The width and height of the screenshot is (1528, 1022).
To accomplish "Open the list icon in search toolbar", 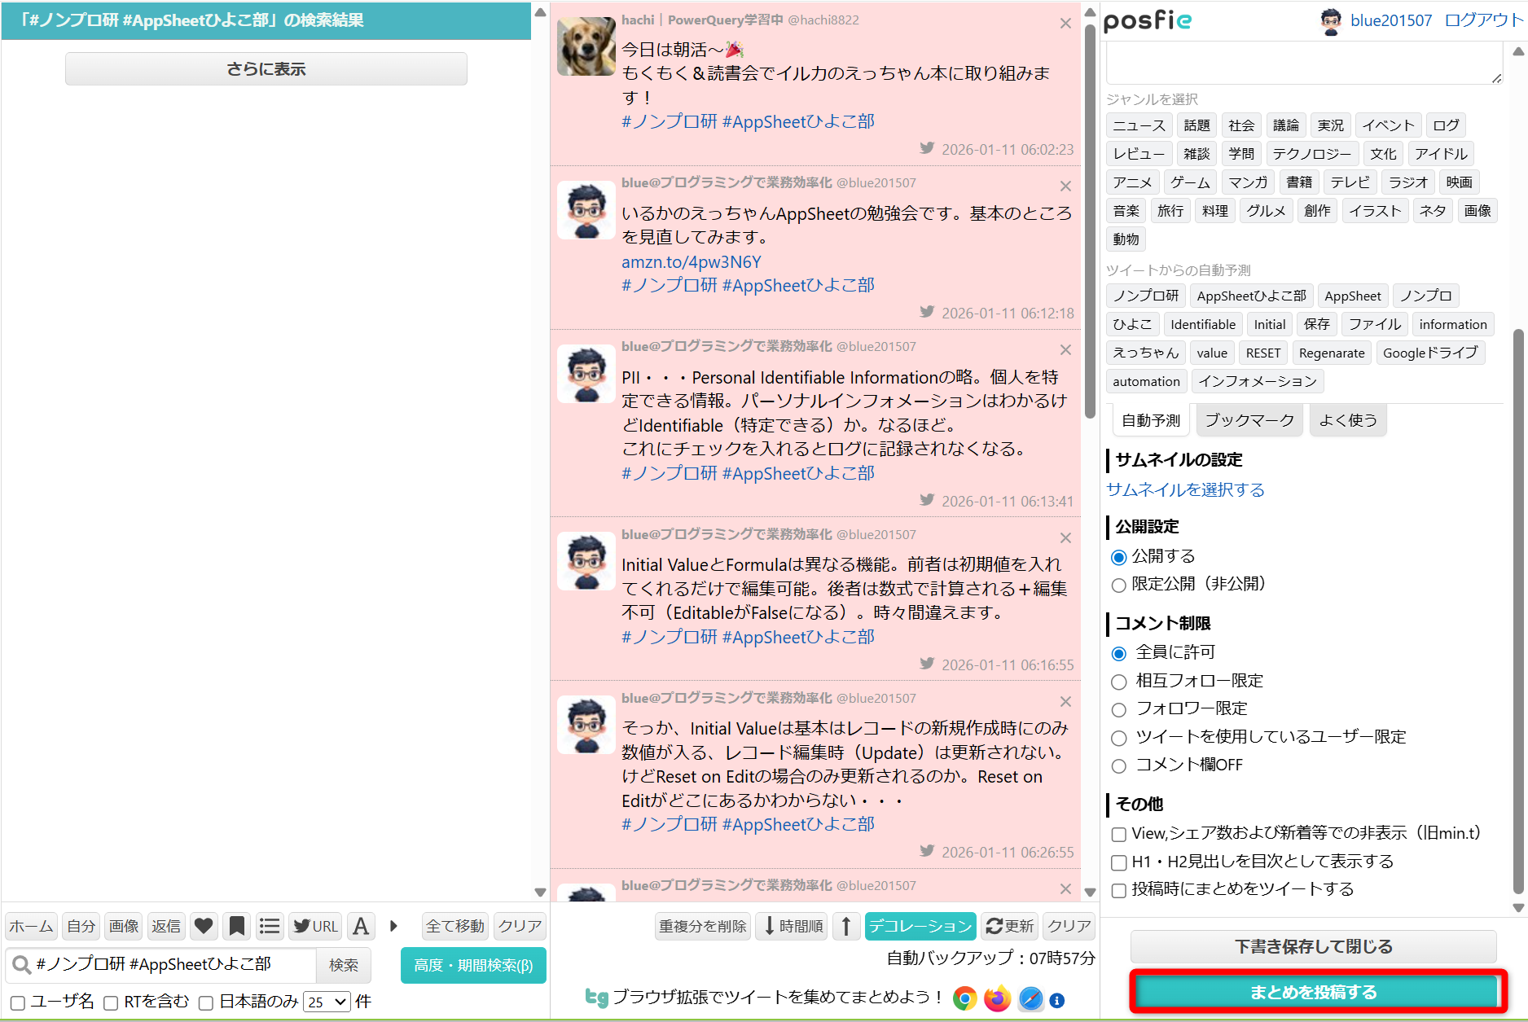I will tap(270, 926).
